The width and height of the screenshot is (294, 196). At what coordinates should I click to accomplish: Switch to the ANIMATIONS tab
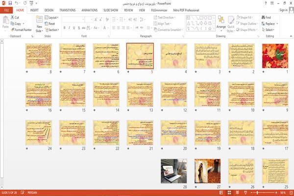point(90,10)
